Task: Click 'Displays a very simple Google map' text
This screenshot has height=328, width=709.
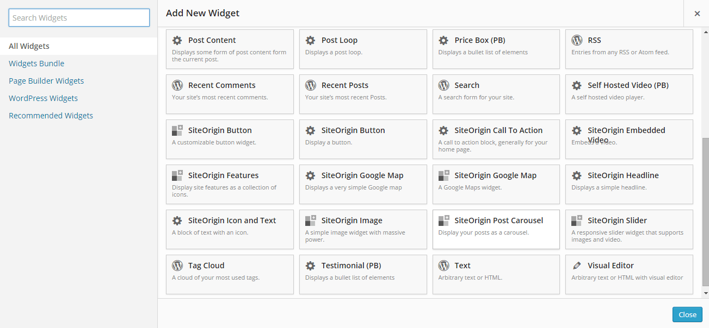Action: pyautogui.click(x=353, y=187)
